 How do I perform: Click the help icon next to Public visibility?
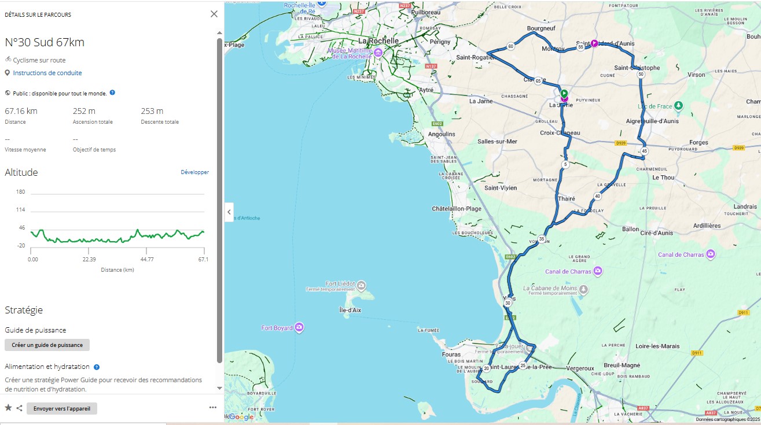point(112,93)
